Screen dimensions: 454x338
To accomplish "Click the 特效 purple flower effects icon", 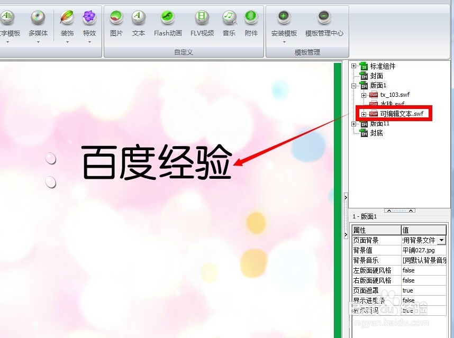I will 89,17.
